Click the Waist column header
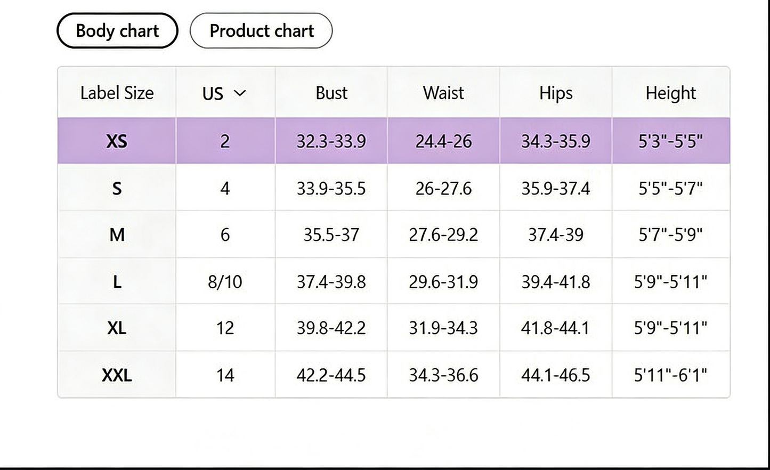The image size is (770, 470). click(x=443, y=93)
